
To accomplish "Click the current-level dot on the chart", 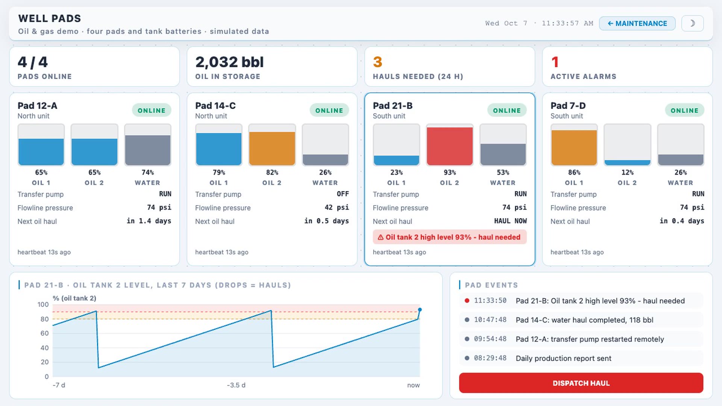I will click(x=420, y=310).
